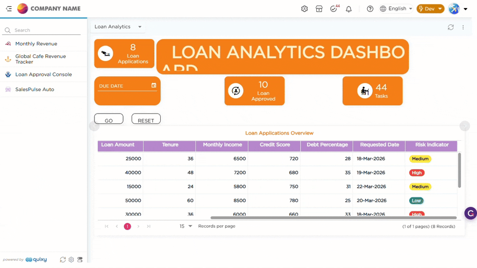Open the settings gear in top bar

(x=304, y=9)
